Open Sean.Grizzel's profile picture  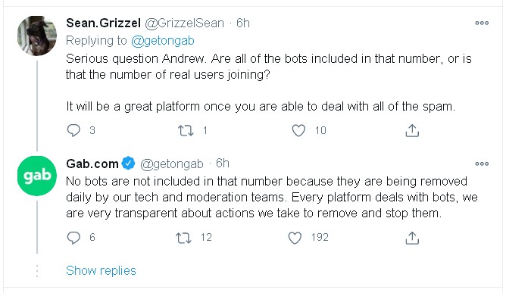(x=37, y=36)
